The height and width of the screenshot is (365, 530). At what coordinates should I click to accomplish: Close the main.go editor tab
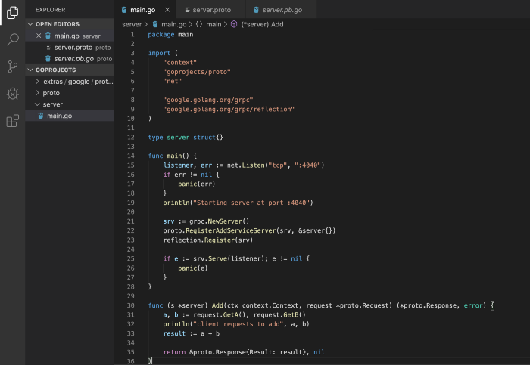pos(167,9)
